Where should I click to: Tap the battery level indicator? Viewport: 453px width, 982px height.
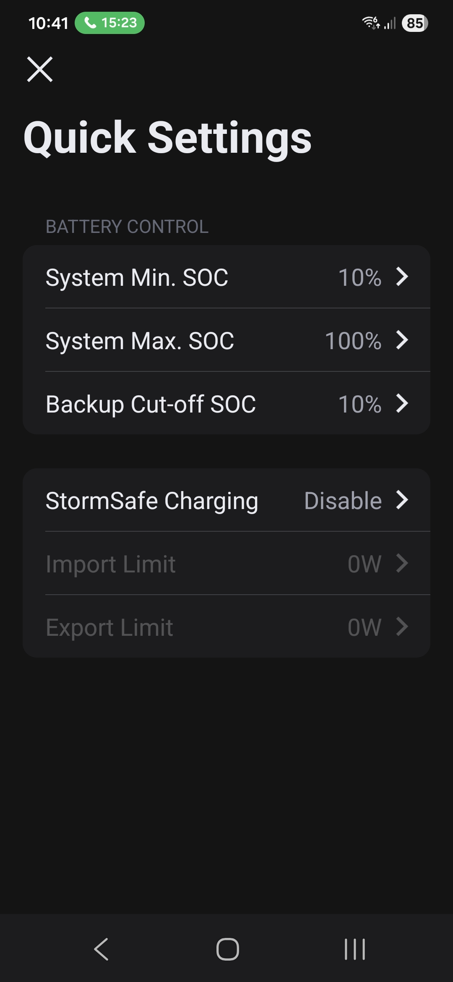click(415, 23)
